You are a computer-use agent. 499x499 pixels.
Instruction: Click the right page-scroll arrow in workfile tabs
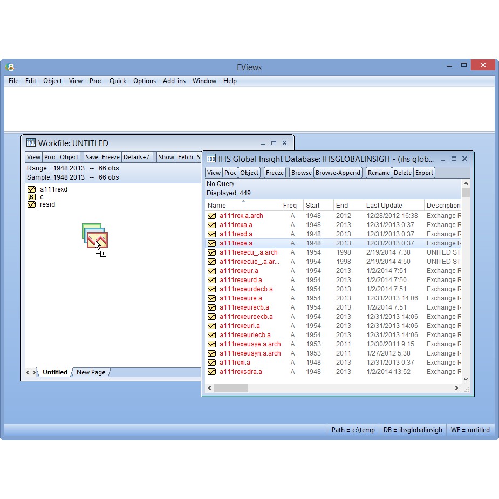point(34,372)
